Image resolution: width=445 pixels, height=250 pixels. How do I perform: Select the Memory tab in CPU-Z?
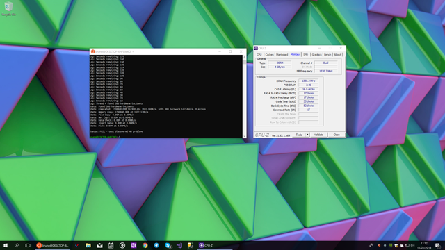[x=295, y=54]
